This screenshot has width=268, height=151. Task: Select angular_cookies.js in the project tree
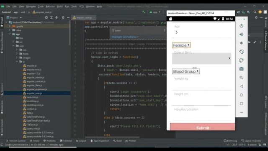click(36, 81)
